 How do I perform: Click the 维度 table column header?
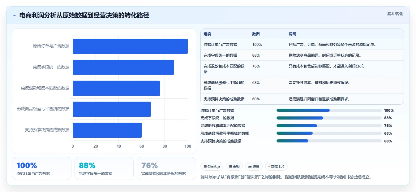point(207,34)
